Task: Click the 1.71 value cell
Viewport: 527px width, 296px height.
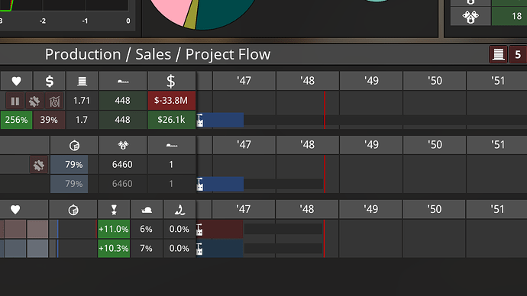Action: [x=82, y=101]
